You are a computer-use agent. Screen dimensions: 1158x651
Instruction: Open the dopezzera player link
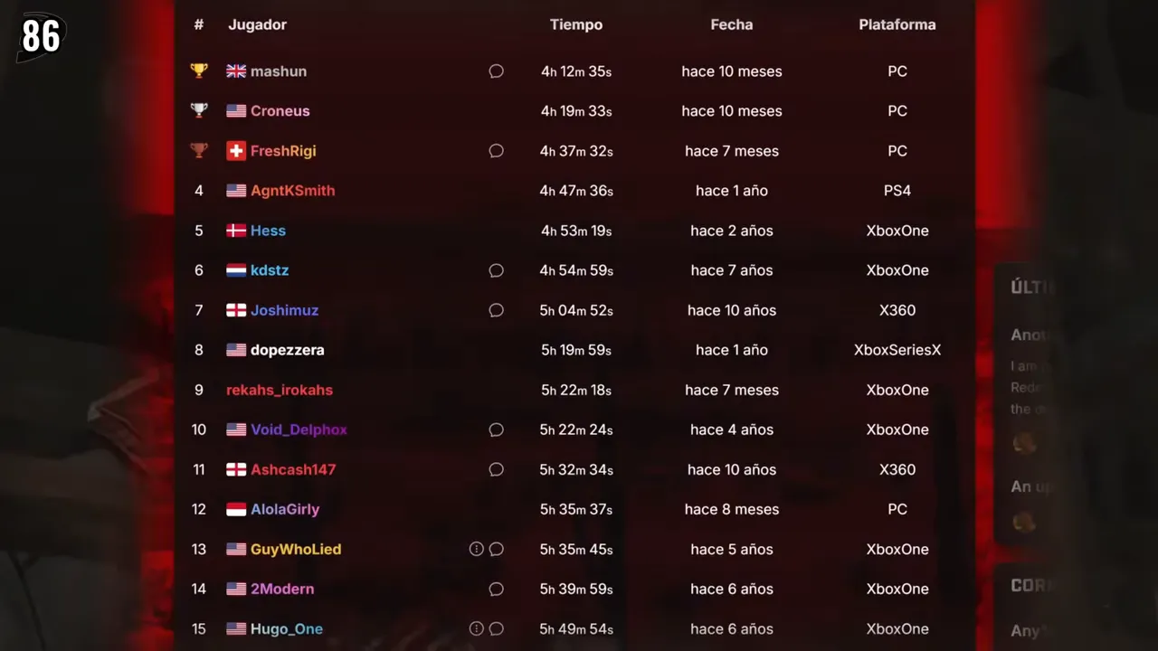point(287,350)
